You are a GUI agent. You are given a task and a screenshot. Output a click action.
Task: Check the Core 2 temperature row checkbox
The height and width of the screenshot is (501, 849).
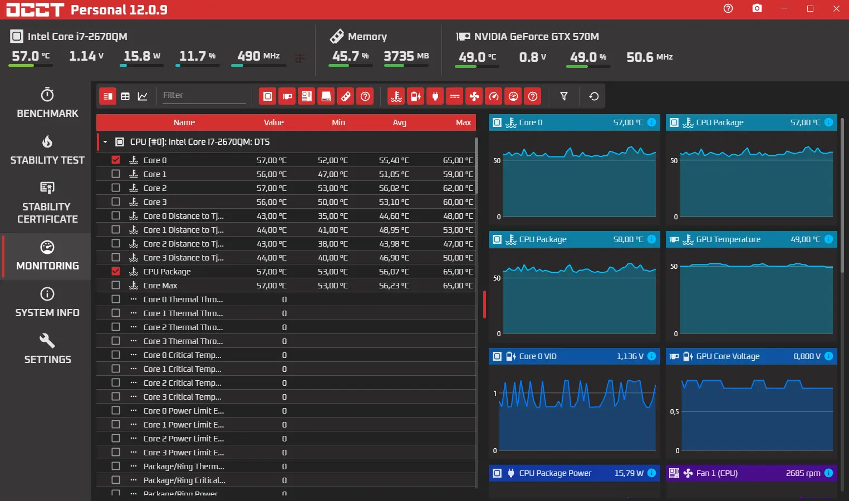tap(116, 188)
